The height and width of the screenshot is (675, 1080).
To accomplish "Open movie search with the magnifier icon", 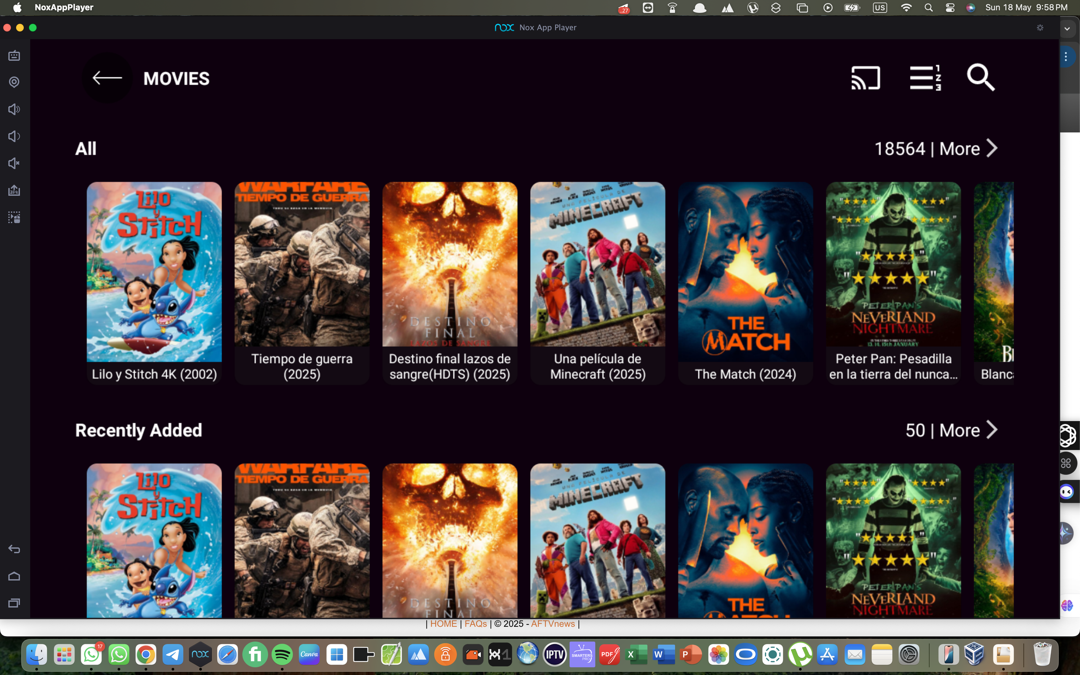I will pyautogui.click(x=981, y=77).
